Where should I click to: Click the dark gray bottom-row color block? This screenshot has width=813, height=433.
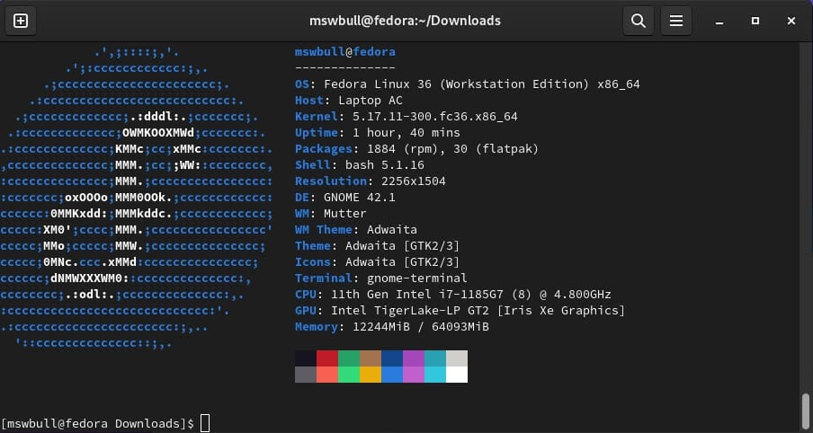coord(306,375)
